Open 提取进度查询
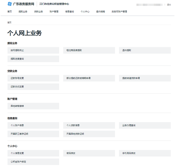 click(33, 59)
